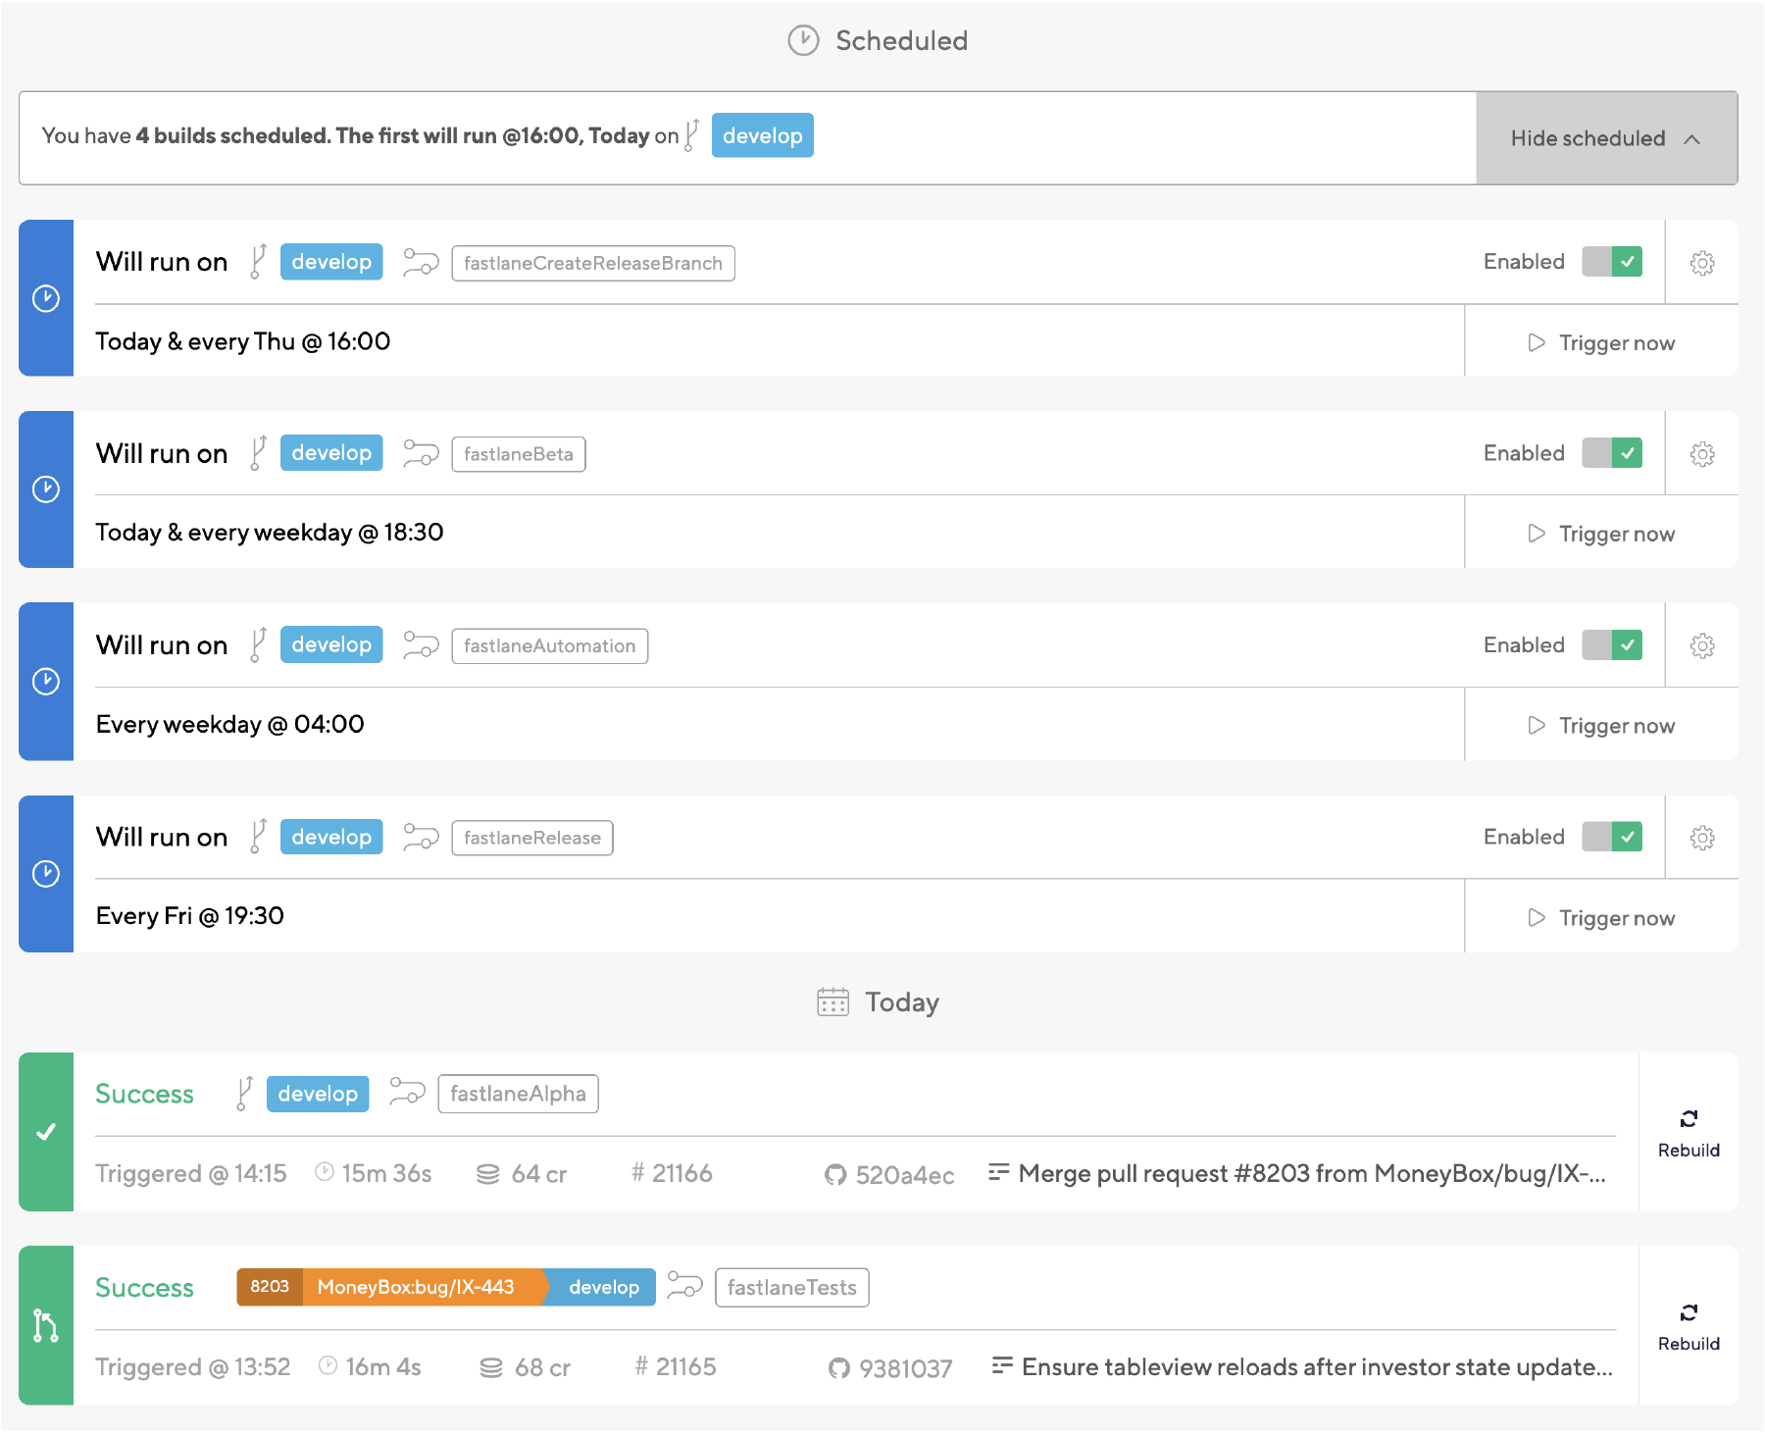Image resolution: width=1765 pixels, height=1436 pixels.
Task: Click the clock icon on fastlaneBeta schedule
Action: click(x=46, y=489)
